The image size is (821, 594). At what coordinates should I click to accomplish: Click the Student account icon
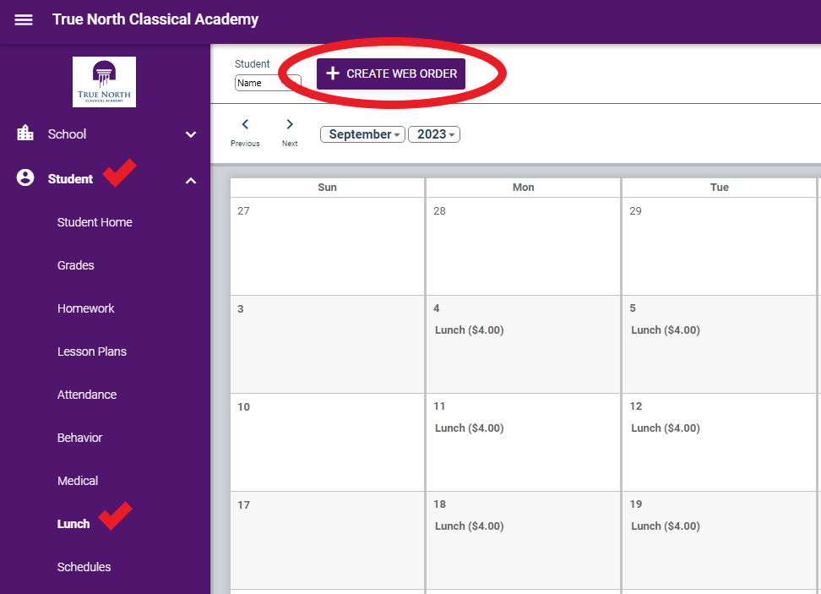tap(25, 177)
